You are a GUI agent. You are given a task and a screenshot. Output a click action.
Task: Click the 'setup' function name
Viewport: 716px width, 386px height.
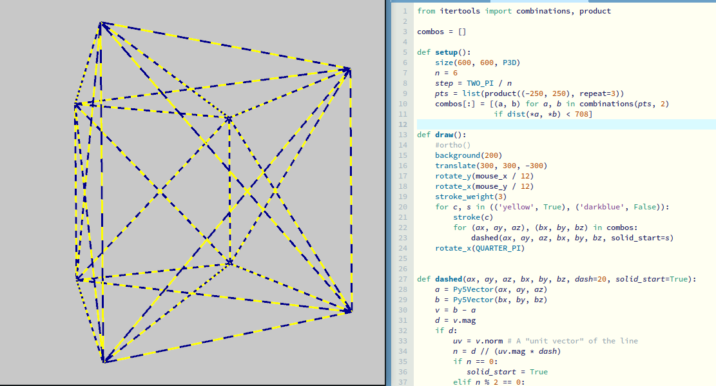click(x=448, y=52)
